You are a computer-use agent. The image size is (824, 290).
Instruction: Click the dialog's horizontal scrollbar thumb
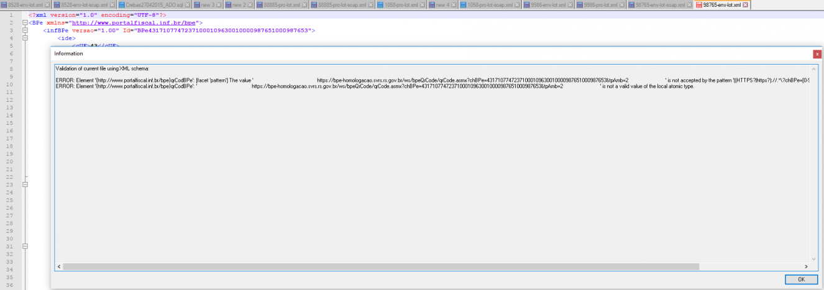pyautogui.click(x=381, y=266)
